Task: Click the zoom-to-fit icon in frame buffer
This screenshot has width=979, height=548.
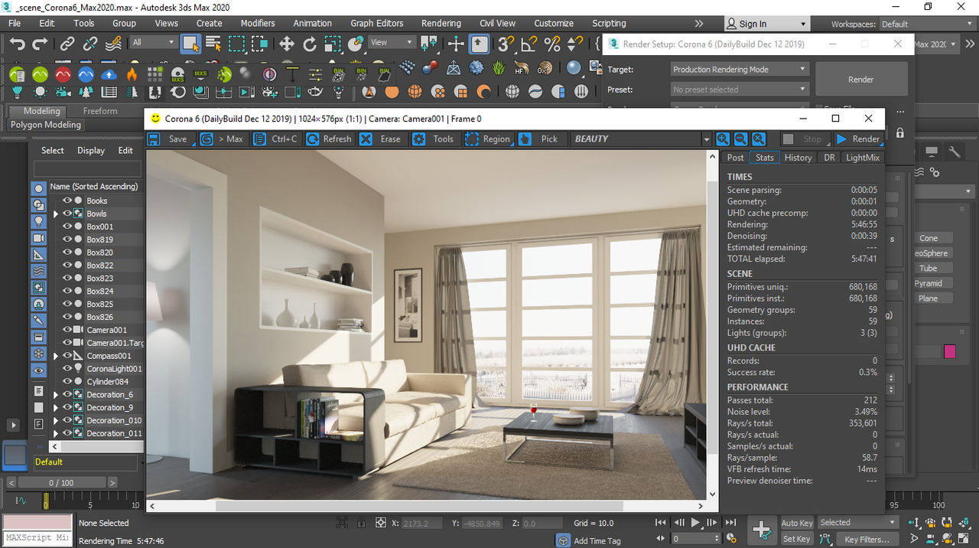Action: [758, 139]
